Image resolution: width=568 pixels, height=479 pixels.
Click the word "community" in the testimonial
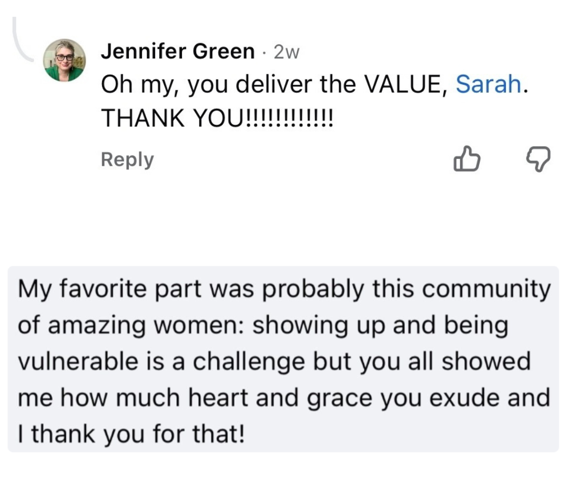point(497,289)
